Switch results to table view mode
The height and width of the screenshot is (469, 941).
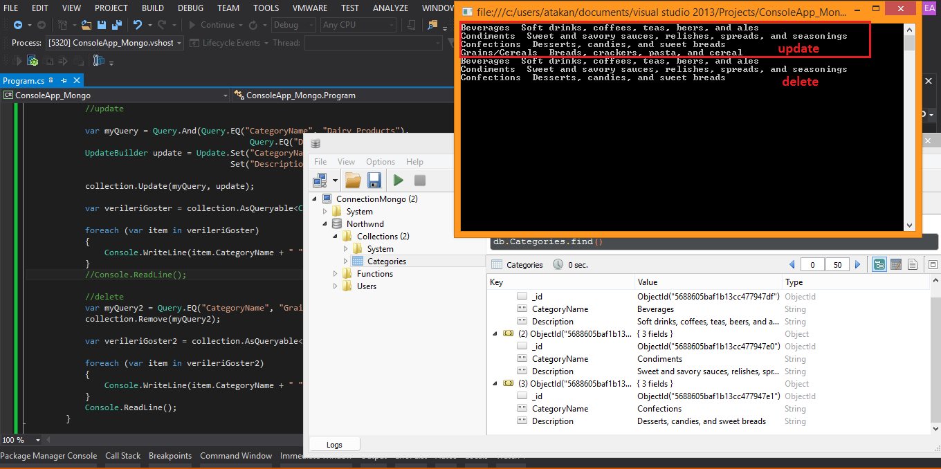896,265
